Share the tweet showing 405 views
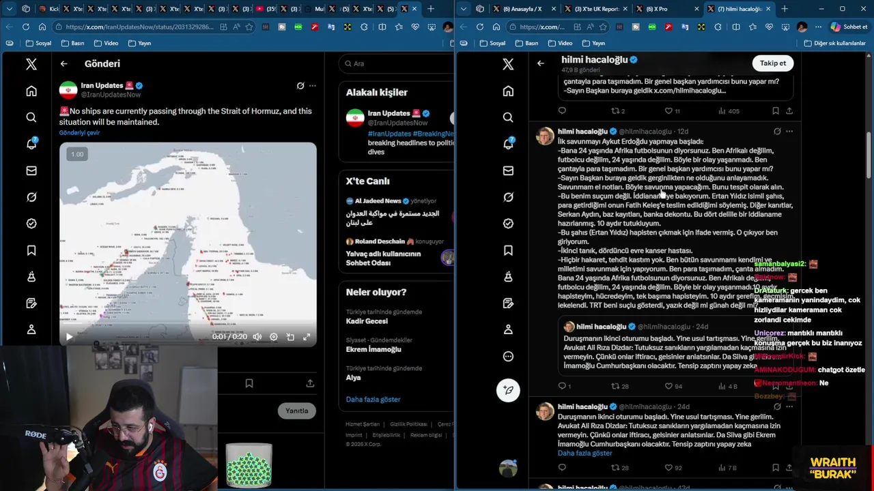Image resolution: width=874 pixels, height=491 pixels. pyautogui.click(x=789, y=110)
